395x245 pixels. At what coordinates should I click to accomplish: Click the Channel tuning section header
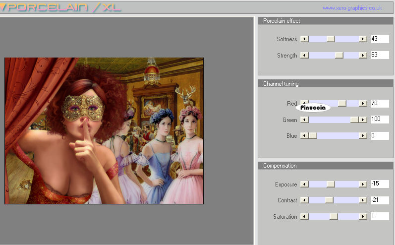coord(325,84)
